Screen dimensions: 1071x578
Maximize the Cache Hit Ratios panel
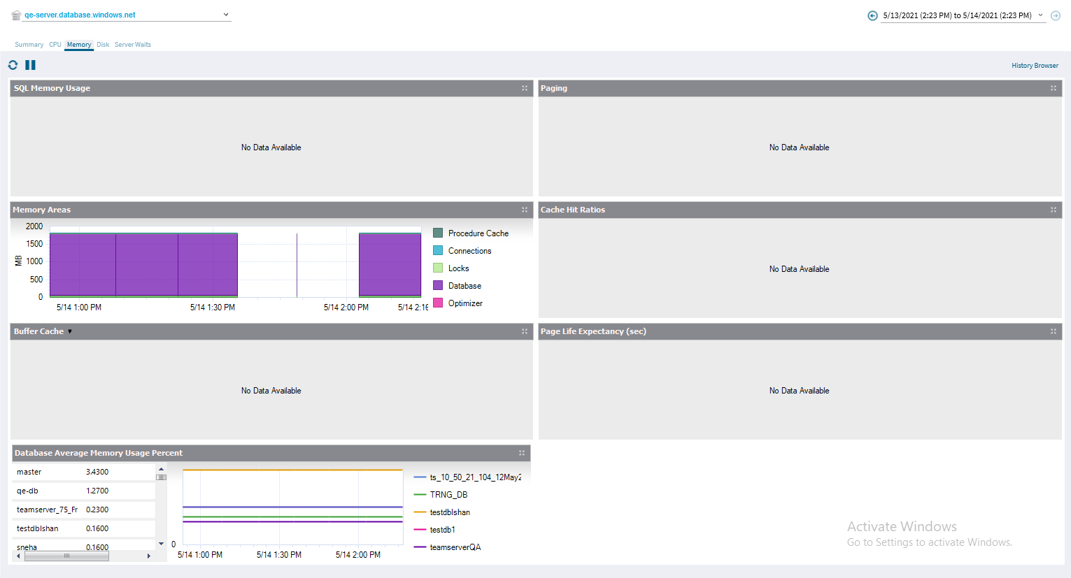click(1054, 210)
